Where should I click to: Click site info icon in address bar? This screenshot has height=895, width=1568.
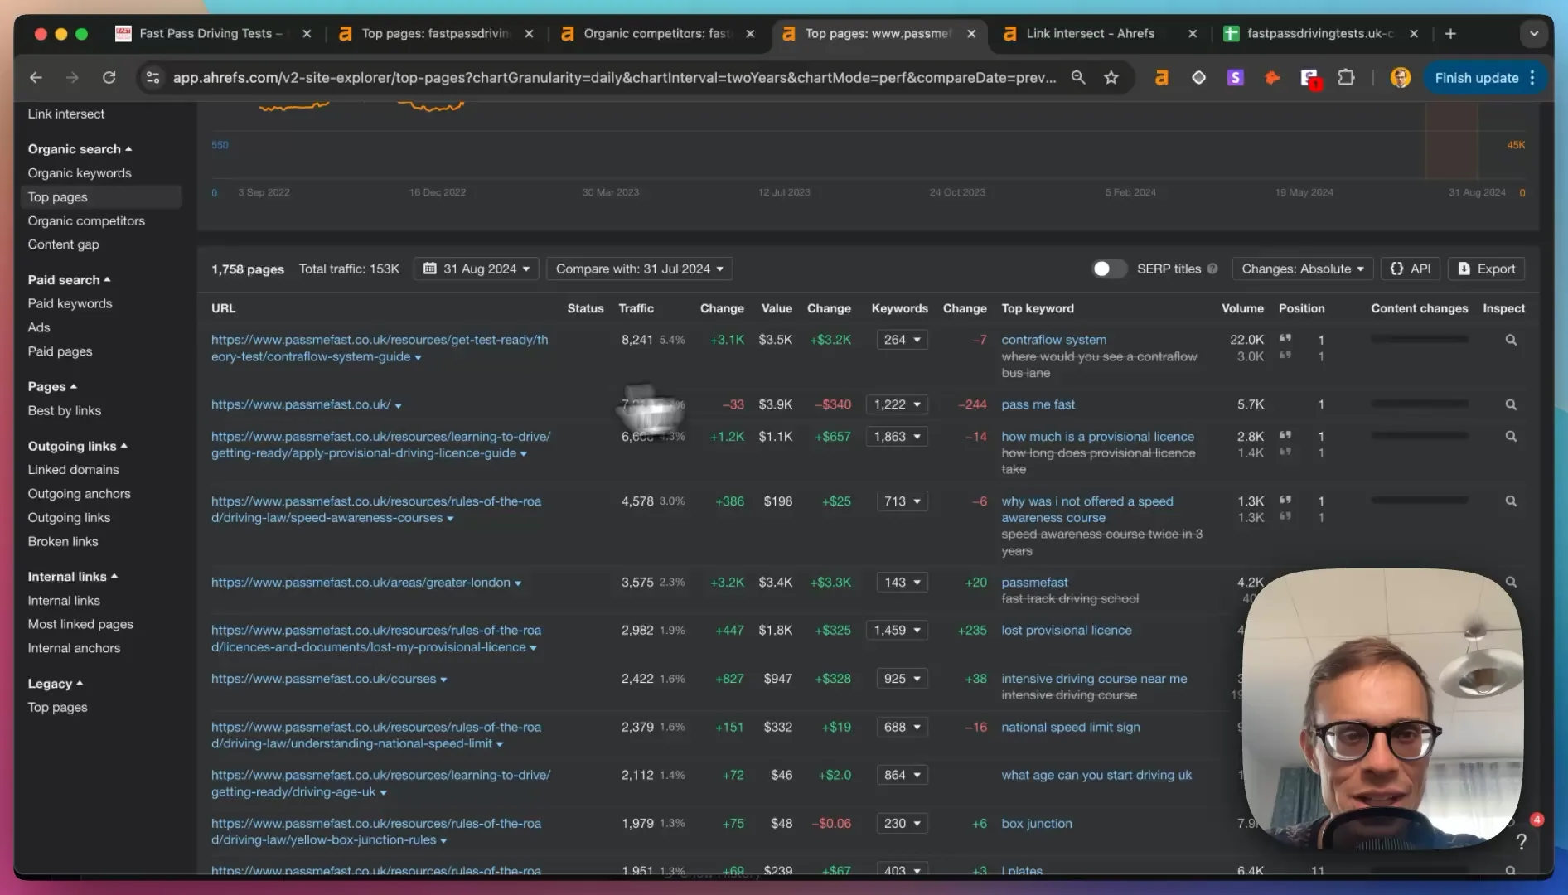(x=152, y=78)
